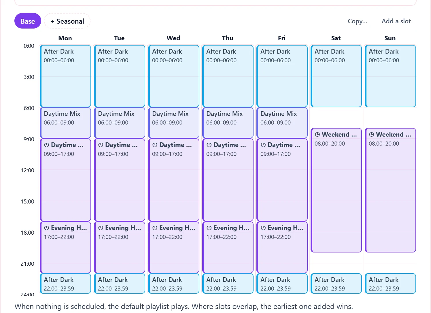This screenshot has height=313, width=431.
Task: Click the clock icon on Monday's 09:00–17:00 slot
Action: pyautogui.click(x=46, y=145)
